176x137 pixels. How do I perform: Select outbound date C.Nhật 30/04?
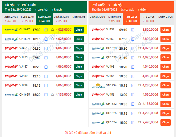[x=61, y=19]
